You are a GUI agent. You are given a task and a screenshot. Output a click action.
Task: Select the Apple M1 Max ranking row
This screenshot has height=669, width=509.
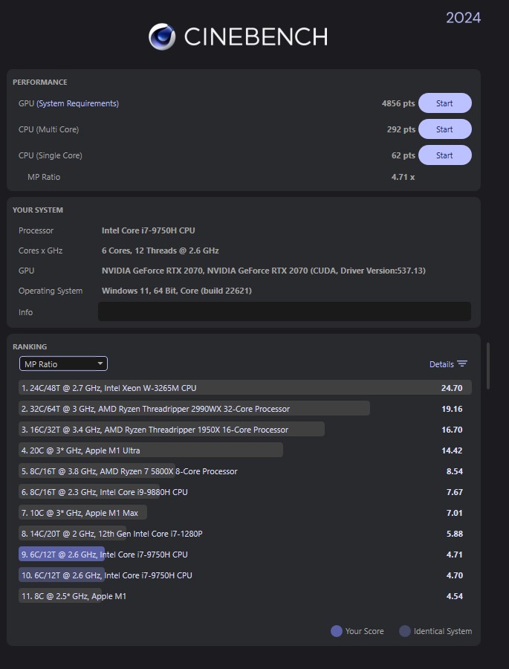click(245, 513)
